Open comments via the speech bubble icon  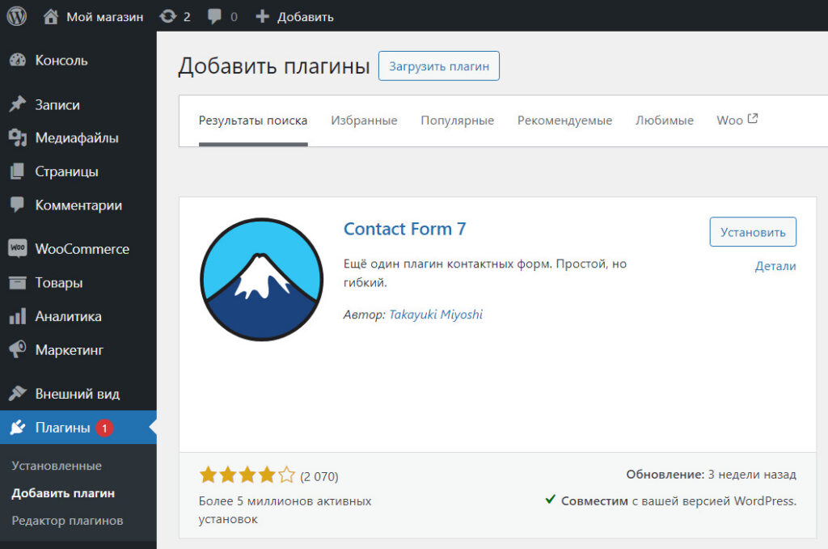point(214,16)
